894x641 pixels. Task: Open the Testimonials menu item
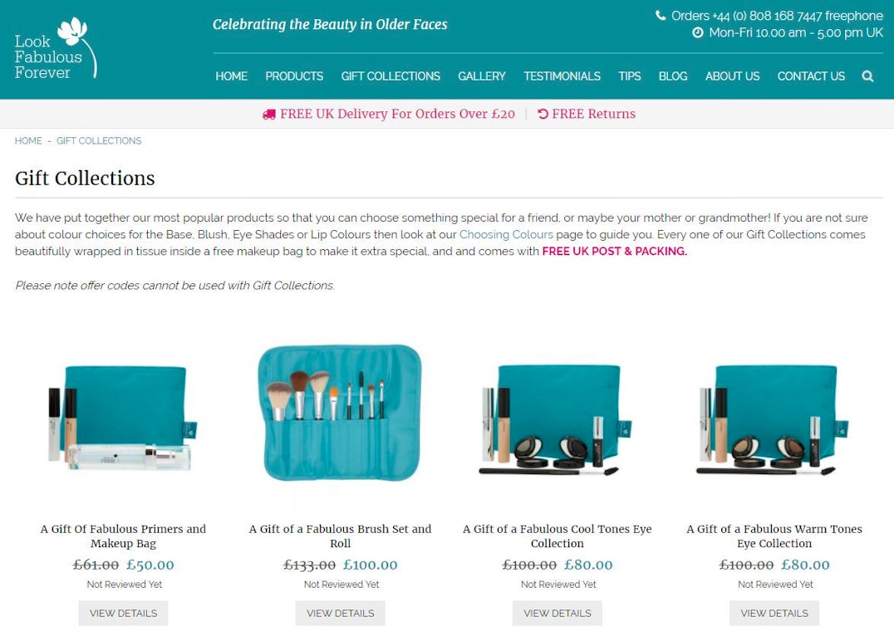click(562, 76)
